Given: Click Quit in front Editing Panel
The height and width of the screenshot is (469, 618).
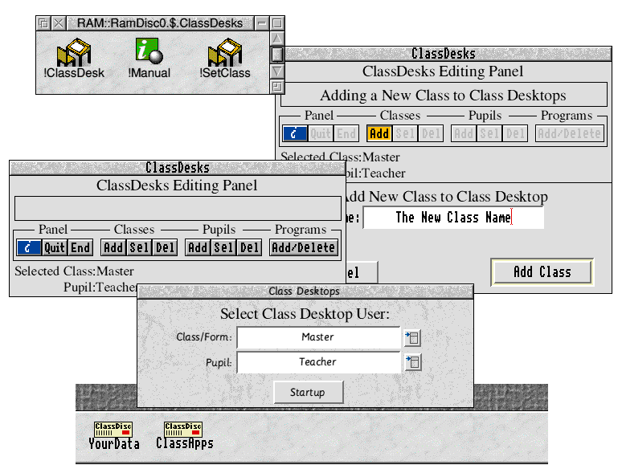Looking at the screenshot, I should 55,247.
